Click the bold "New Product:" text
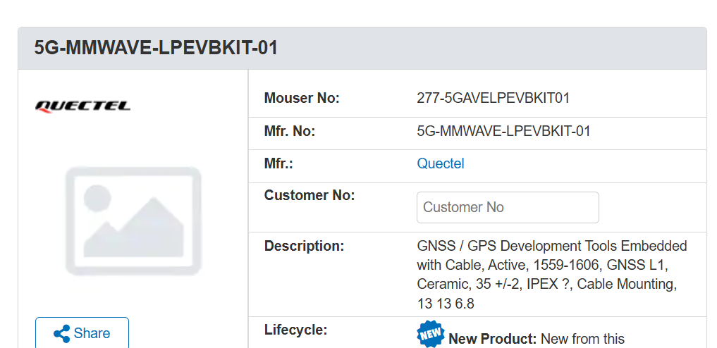 [493, 339]
